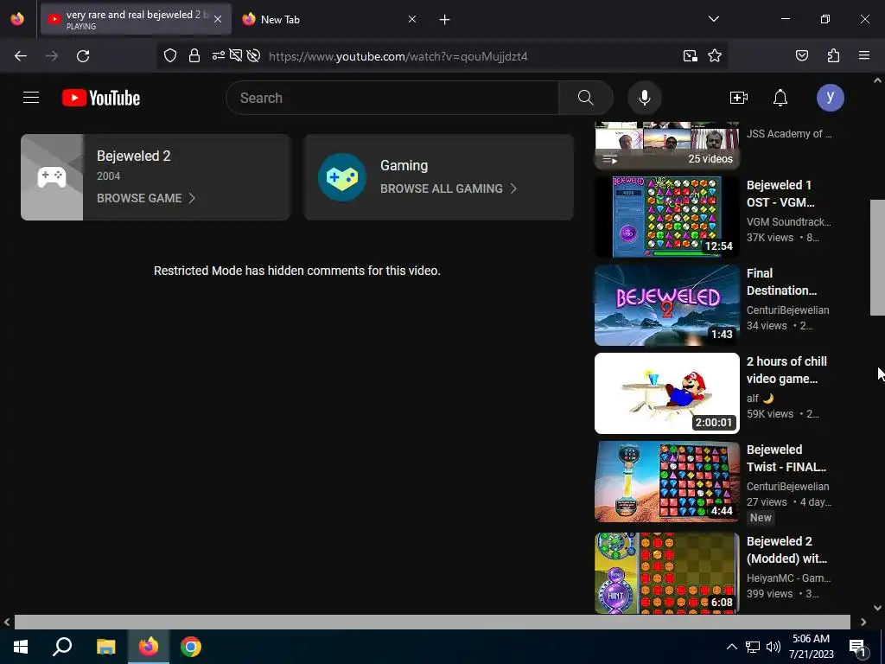Open the site permissions icon in the address bar
Screen dimensions: 885x664
219,56
